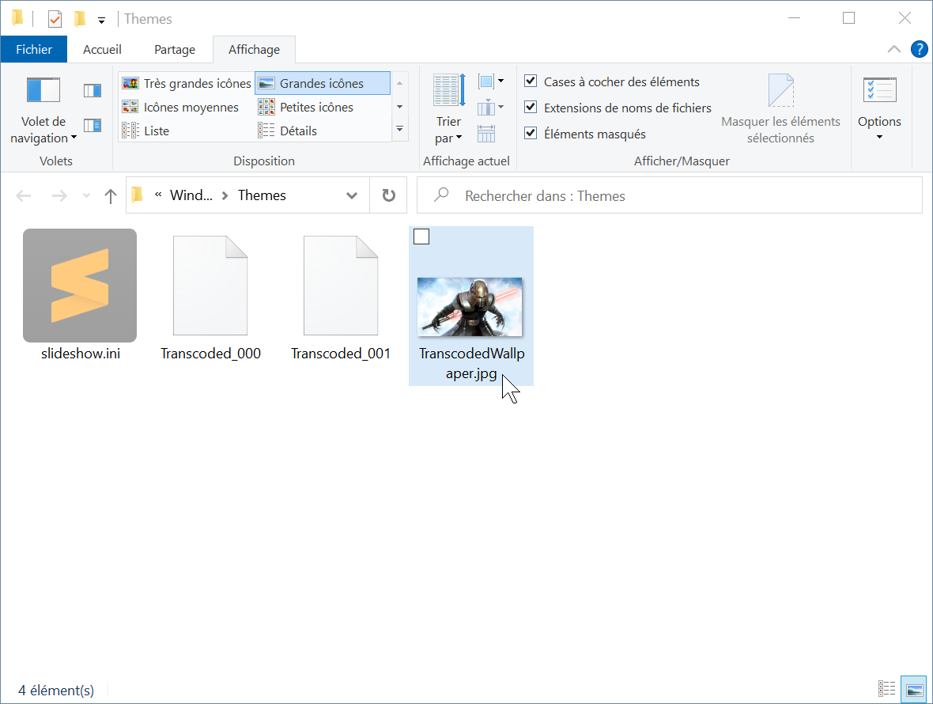Image resolution: width=933 pixels, height=704 pixels.
Task: Expand the layout gallery more arrow
Action: [x=399, y=129]
